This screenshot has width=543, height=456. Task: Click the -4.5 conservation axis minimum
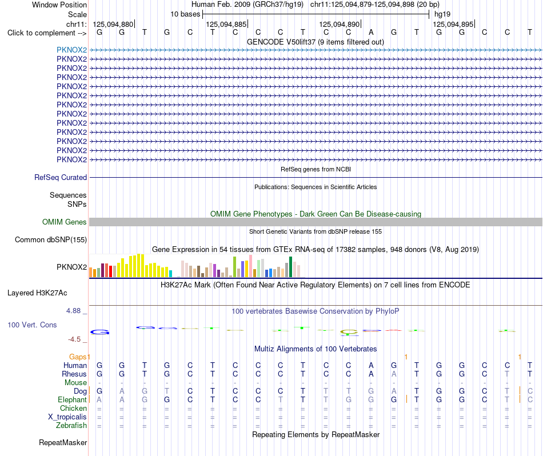click(x=74, y=339)
